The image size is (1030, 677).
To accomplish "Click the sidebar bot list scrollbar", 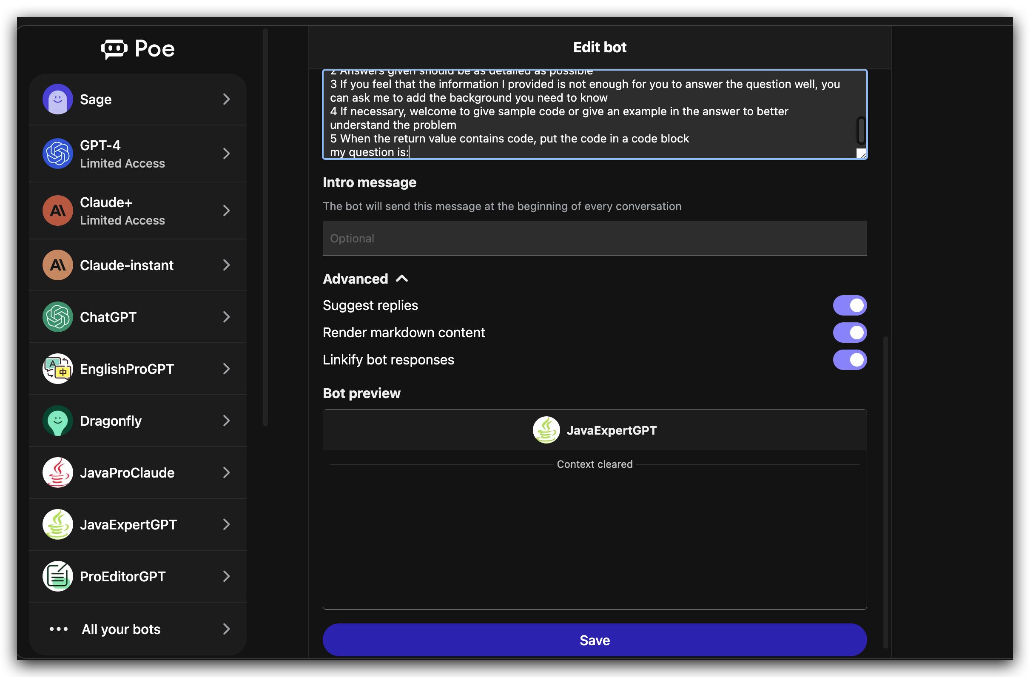I will (x=265, y=227).
